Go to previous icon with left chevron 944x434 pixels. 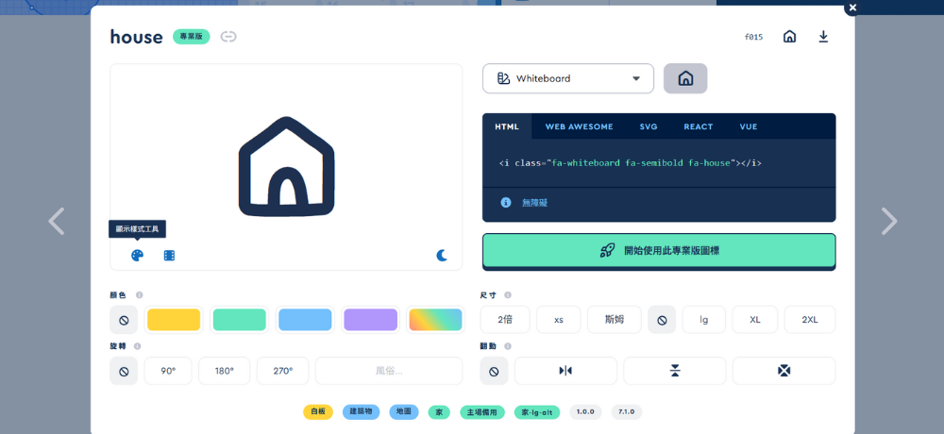point(56,221)
